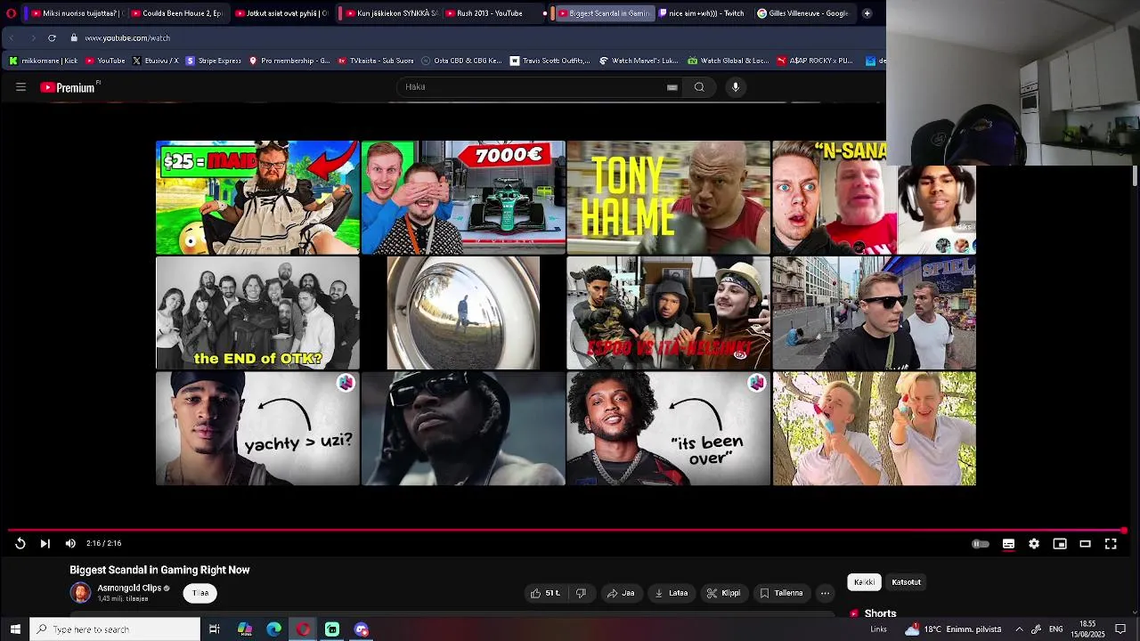Save video with Tallenna button
This screenshot has width=1140, height=641.
781,593
